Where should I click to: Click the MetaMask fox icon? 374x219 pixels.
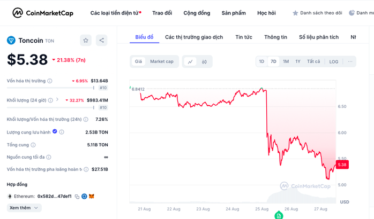point(92,196)
